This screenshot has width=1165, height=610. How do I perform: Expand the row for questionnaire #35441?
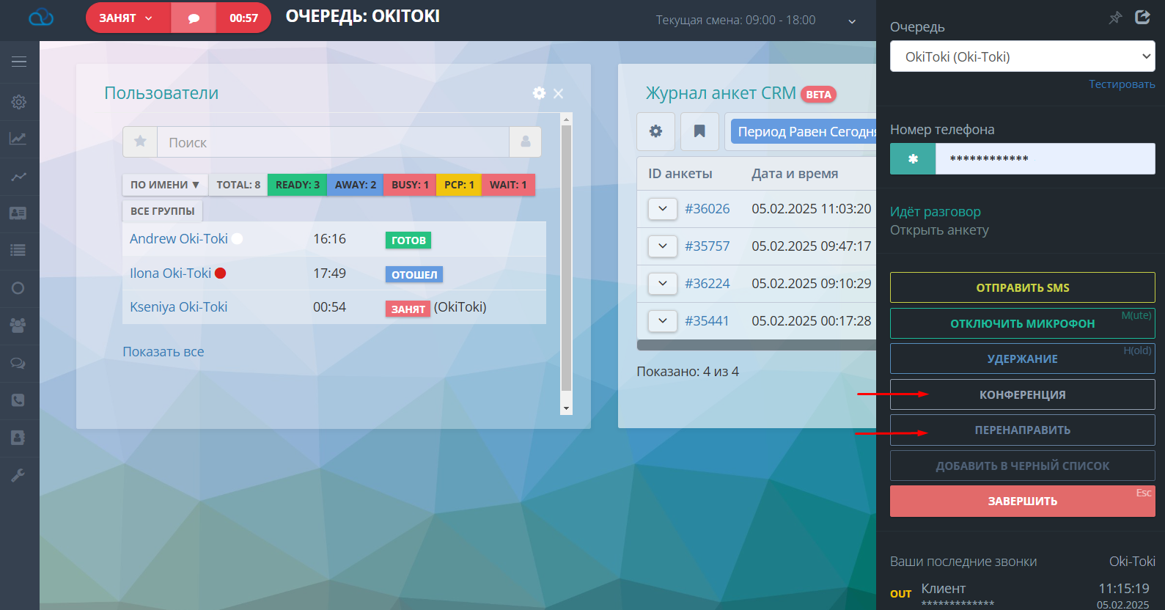tap(663, 321)
